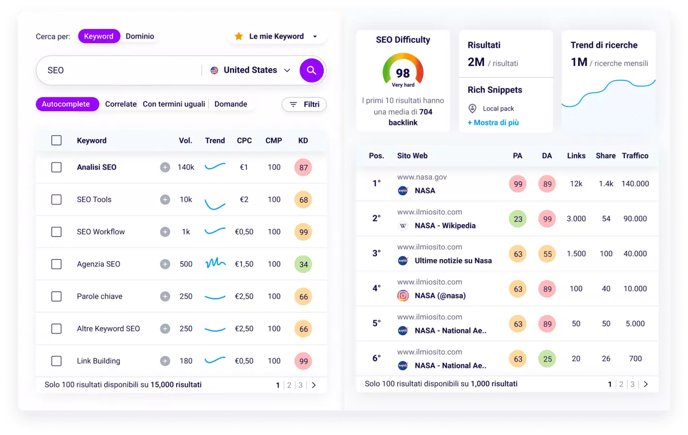
Task: Check the Parole chiave row checkbox
Action: click(57, 296)
